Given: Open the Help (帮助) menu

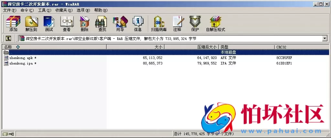Looking at the screenshot, I should 101,10.
